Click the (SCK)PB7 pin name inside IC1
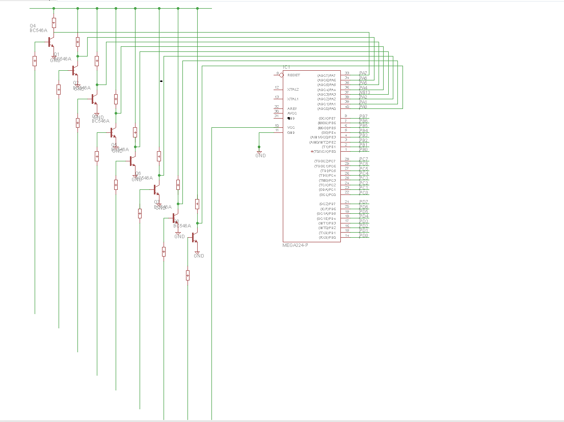 pos(327,118)
